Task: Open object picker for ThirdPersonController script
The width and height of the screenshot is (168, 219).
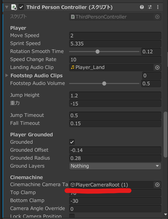Action: [157, 17]
